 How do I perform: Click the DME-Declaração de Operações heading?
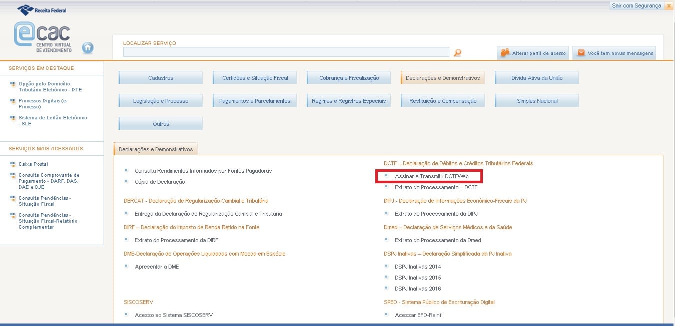tap(205, 254)
